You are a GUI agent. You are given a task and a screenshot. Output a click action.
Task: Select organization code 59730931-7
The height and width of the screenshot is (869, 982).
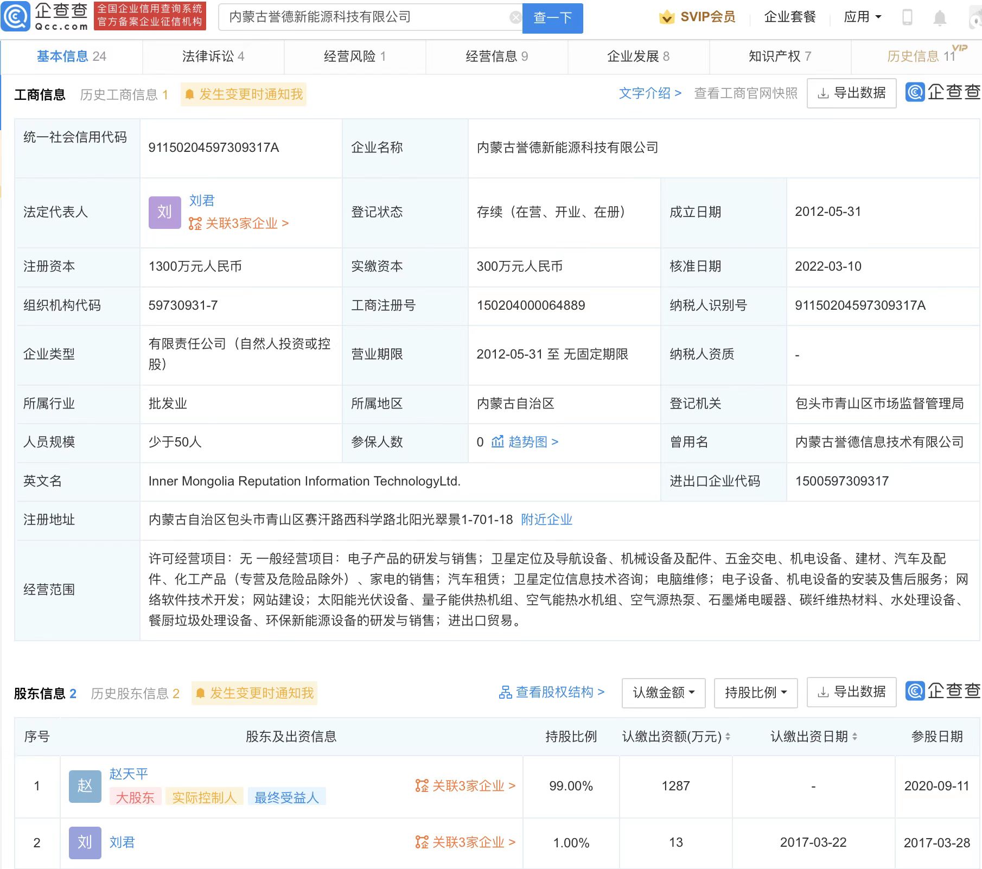pos(183,305)
